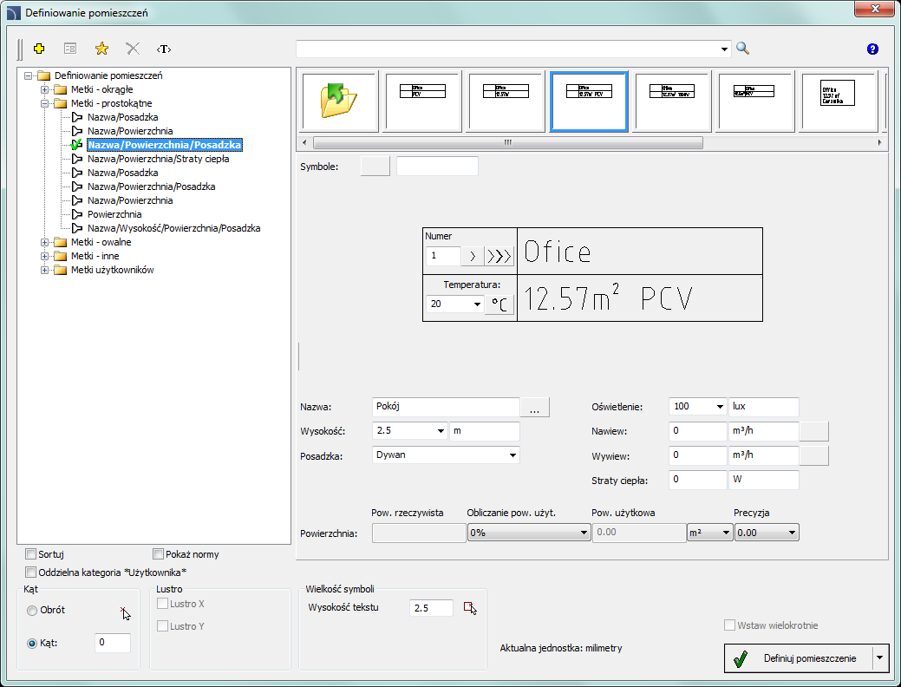The width and height of the screenshot is (901, 687).
Task: Click the pick angle from drawing icon
Action: click(x=125, y=613)
